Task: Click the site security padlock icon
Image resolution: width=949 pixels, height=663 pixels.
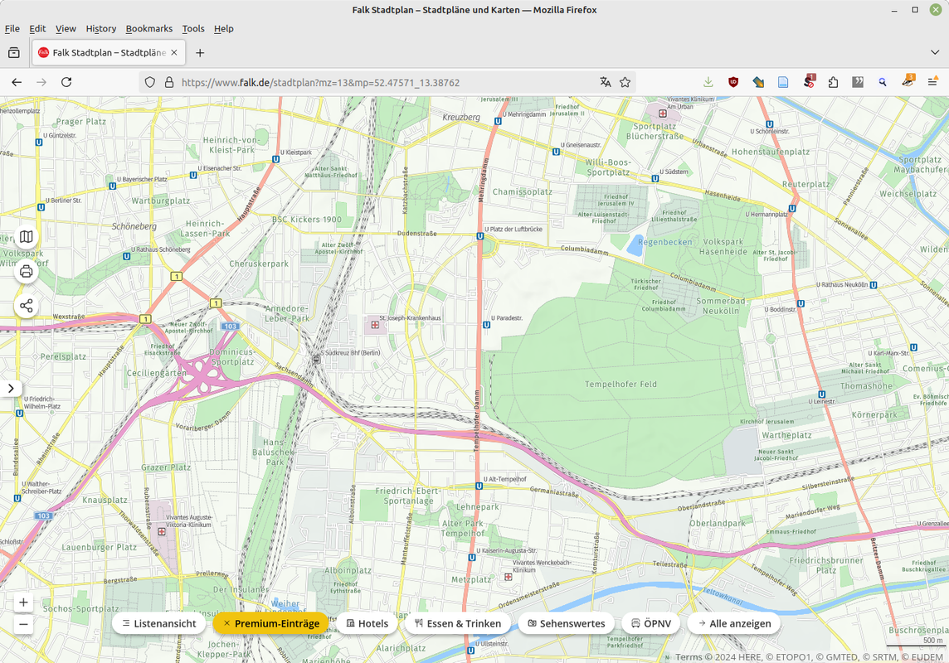Action: click(x=169, y=82)
